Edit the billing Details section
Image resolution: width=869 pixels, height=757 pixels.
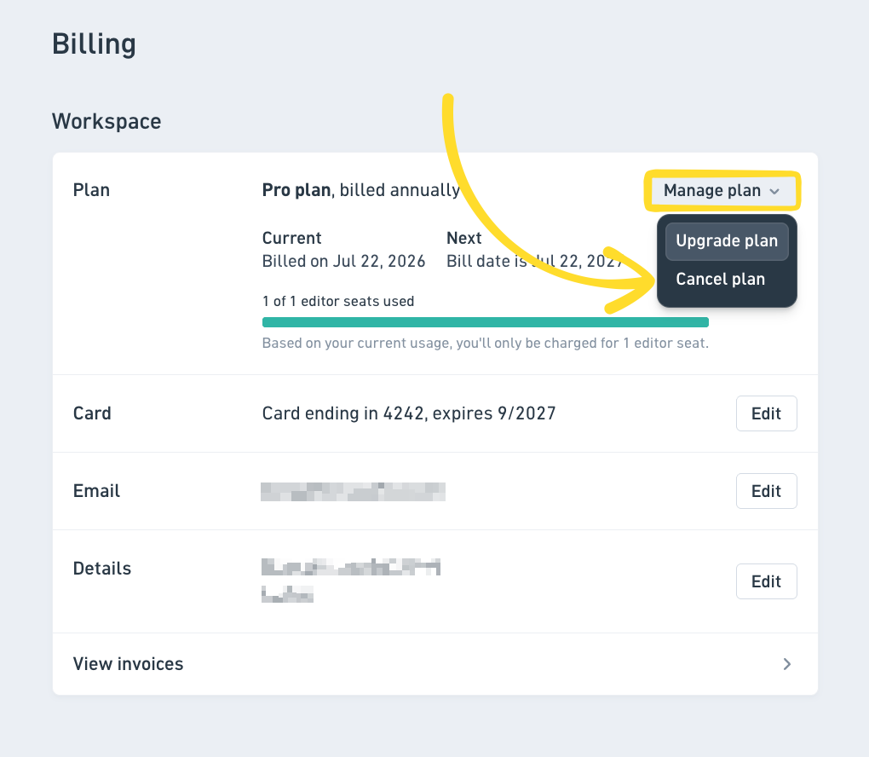766,581
